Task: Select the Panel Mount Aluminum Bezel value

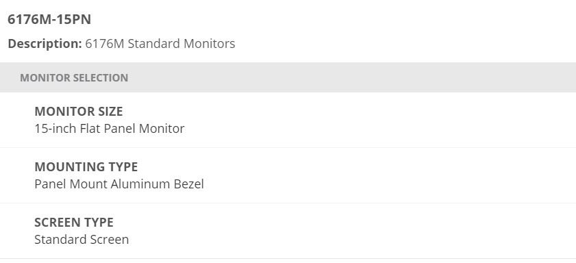Action: pyautogui.click(x=119, y=184)
